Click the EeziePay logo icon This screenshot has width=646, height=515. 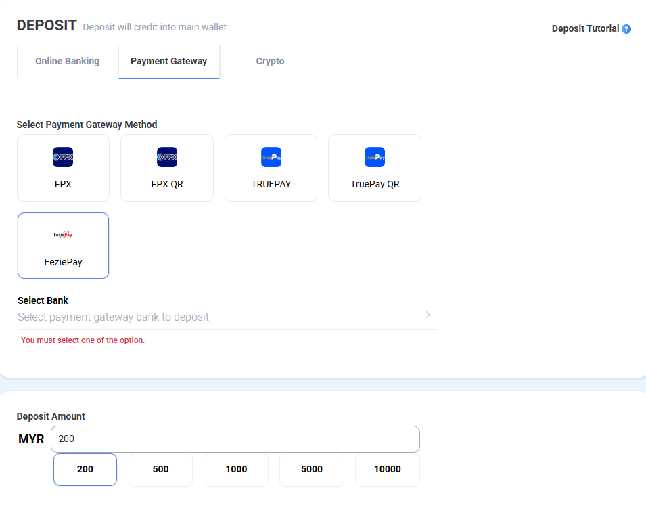63,235
